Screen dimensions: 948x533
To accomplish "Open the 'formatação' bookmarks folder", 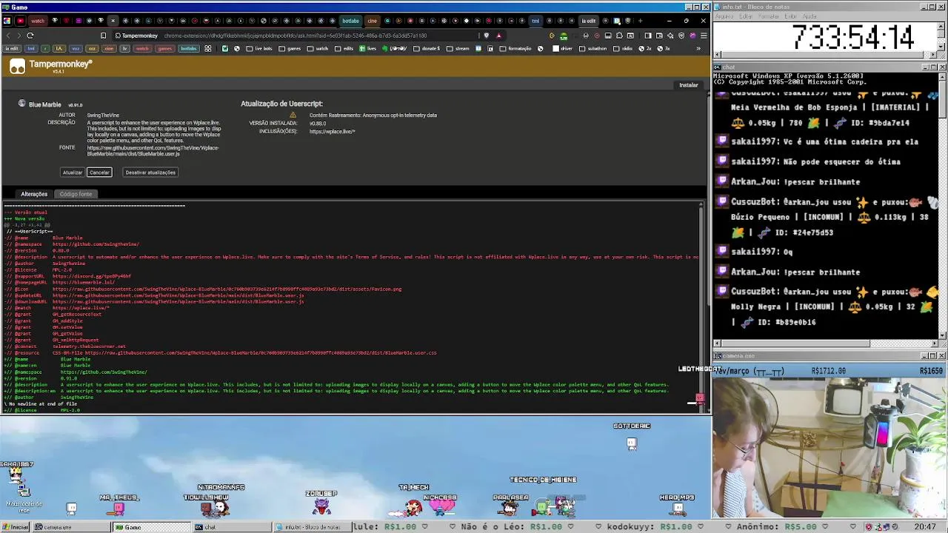I will click(515, 49).
